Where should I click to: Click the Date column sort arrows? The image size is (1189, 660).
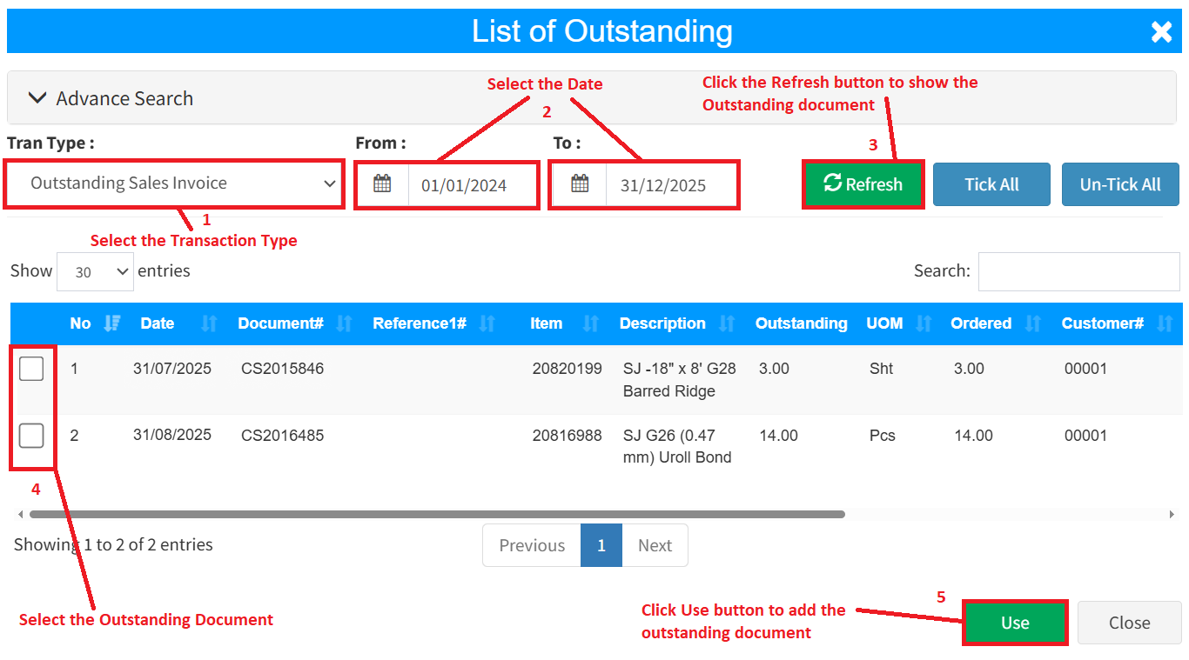pyautogui.click(x=209, y=323)
